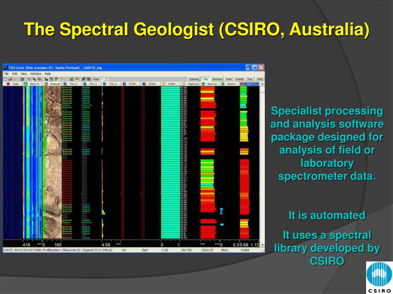393x294 pixels.
Task: Close the TSG-Core window
Action: click(261, 67)
